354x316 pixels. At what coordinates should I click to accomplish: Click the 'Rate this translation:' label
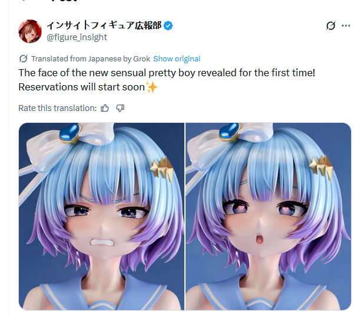[58, 108]
